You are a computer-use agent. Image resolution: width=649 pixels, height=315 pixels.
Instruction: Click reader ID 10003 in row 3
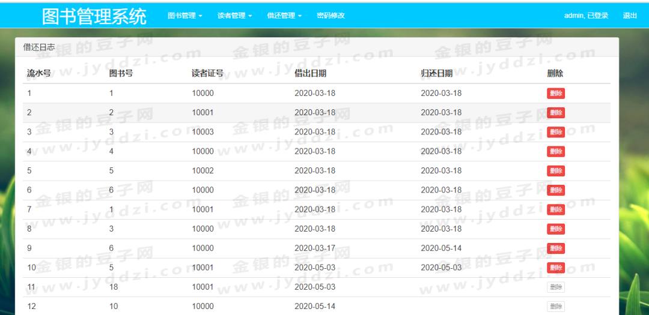point(203,132)
